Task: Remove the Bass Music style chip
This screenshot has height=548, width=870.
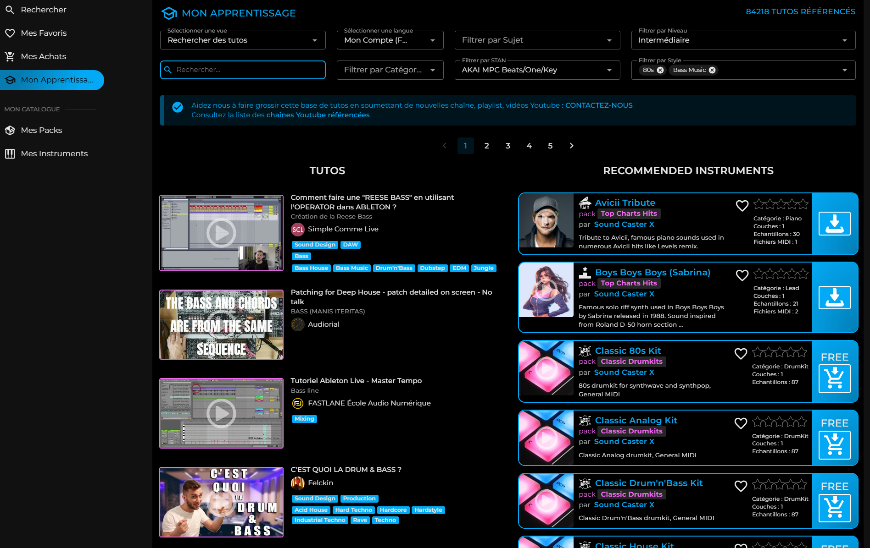Action: coord(712,70)
